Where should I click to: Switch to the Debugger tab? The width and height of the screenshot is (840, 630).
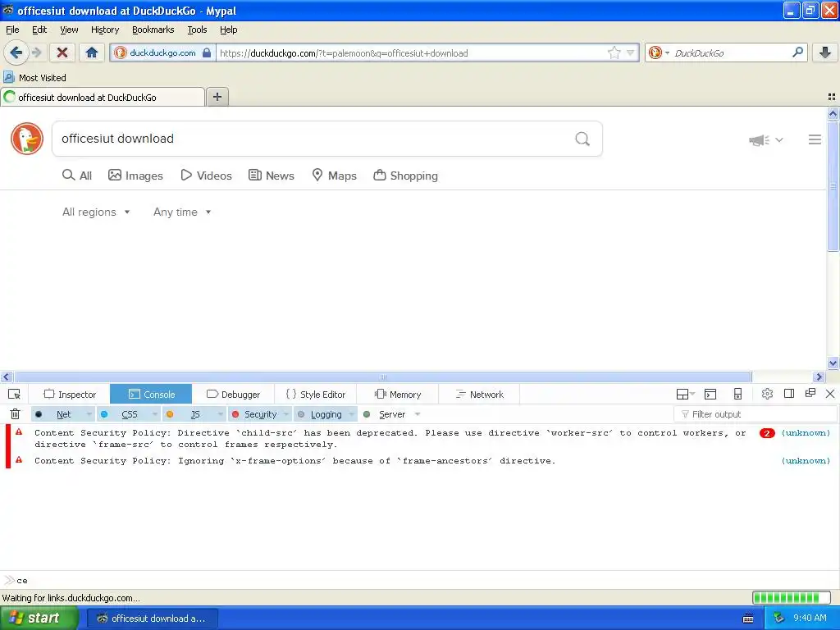pyautogui.click(x=233, y=395)
